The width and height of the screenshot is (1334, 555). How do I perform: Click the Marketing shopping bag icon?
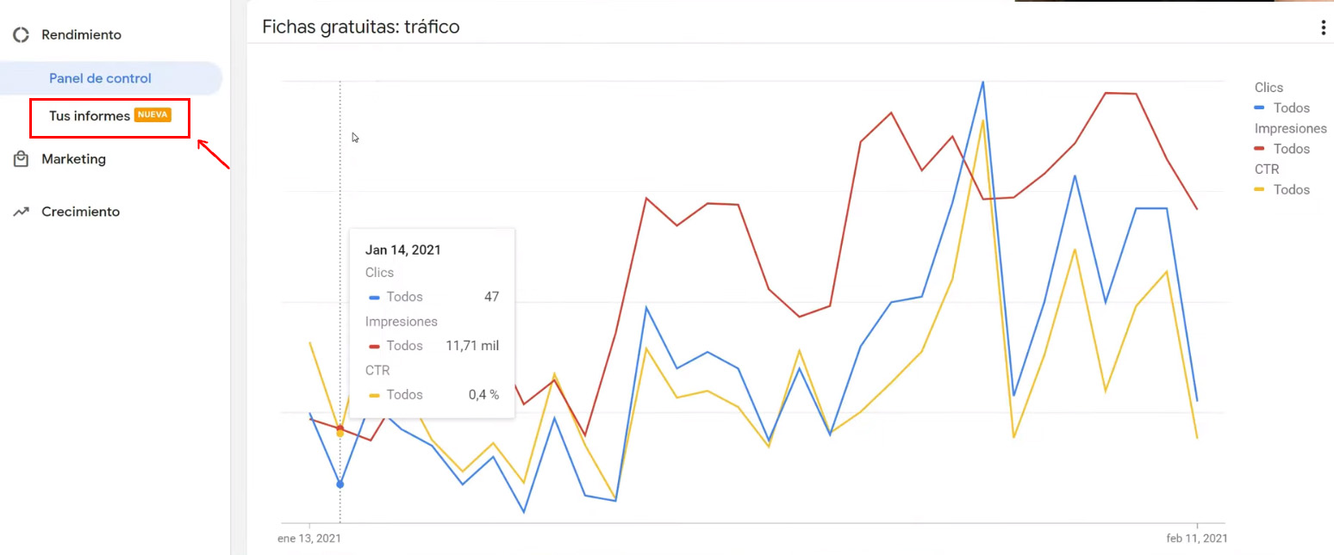[21, 159]
